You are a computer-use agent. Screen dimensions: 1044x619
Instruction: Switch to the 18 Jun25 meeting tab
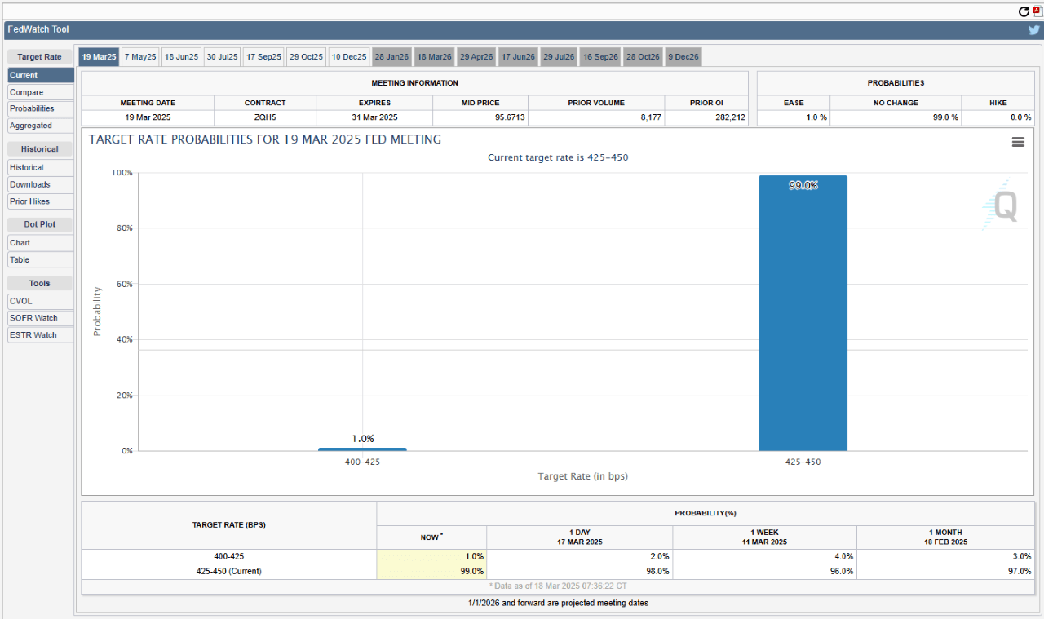pyautogui.click(x=181, y=57)
